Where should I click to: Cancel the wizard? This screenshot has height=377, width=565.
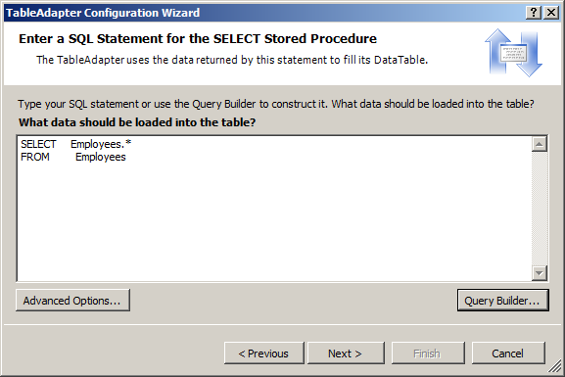point(508,353)
